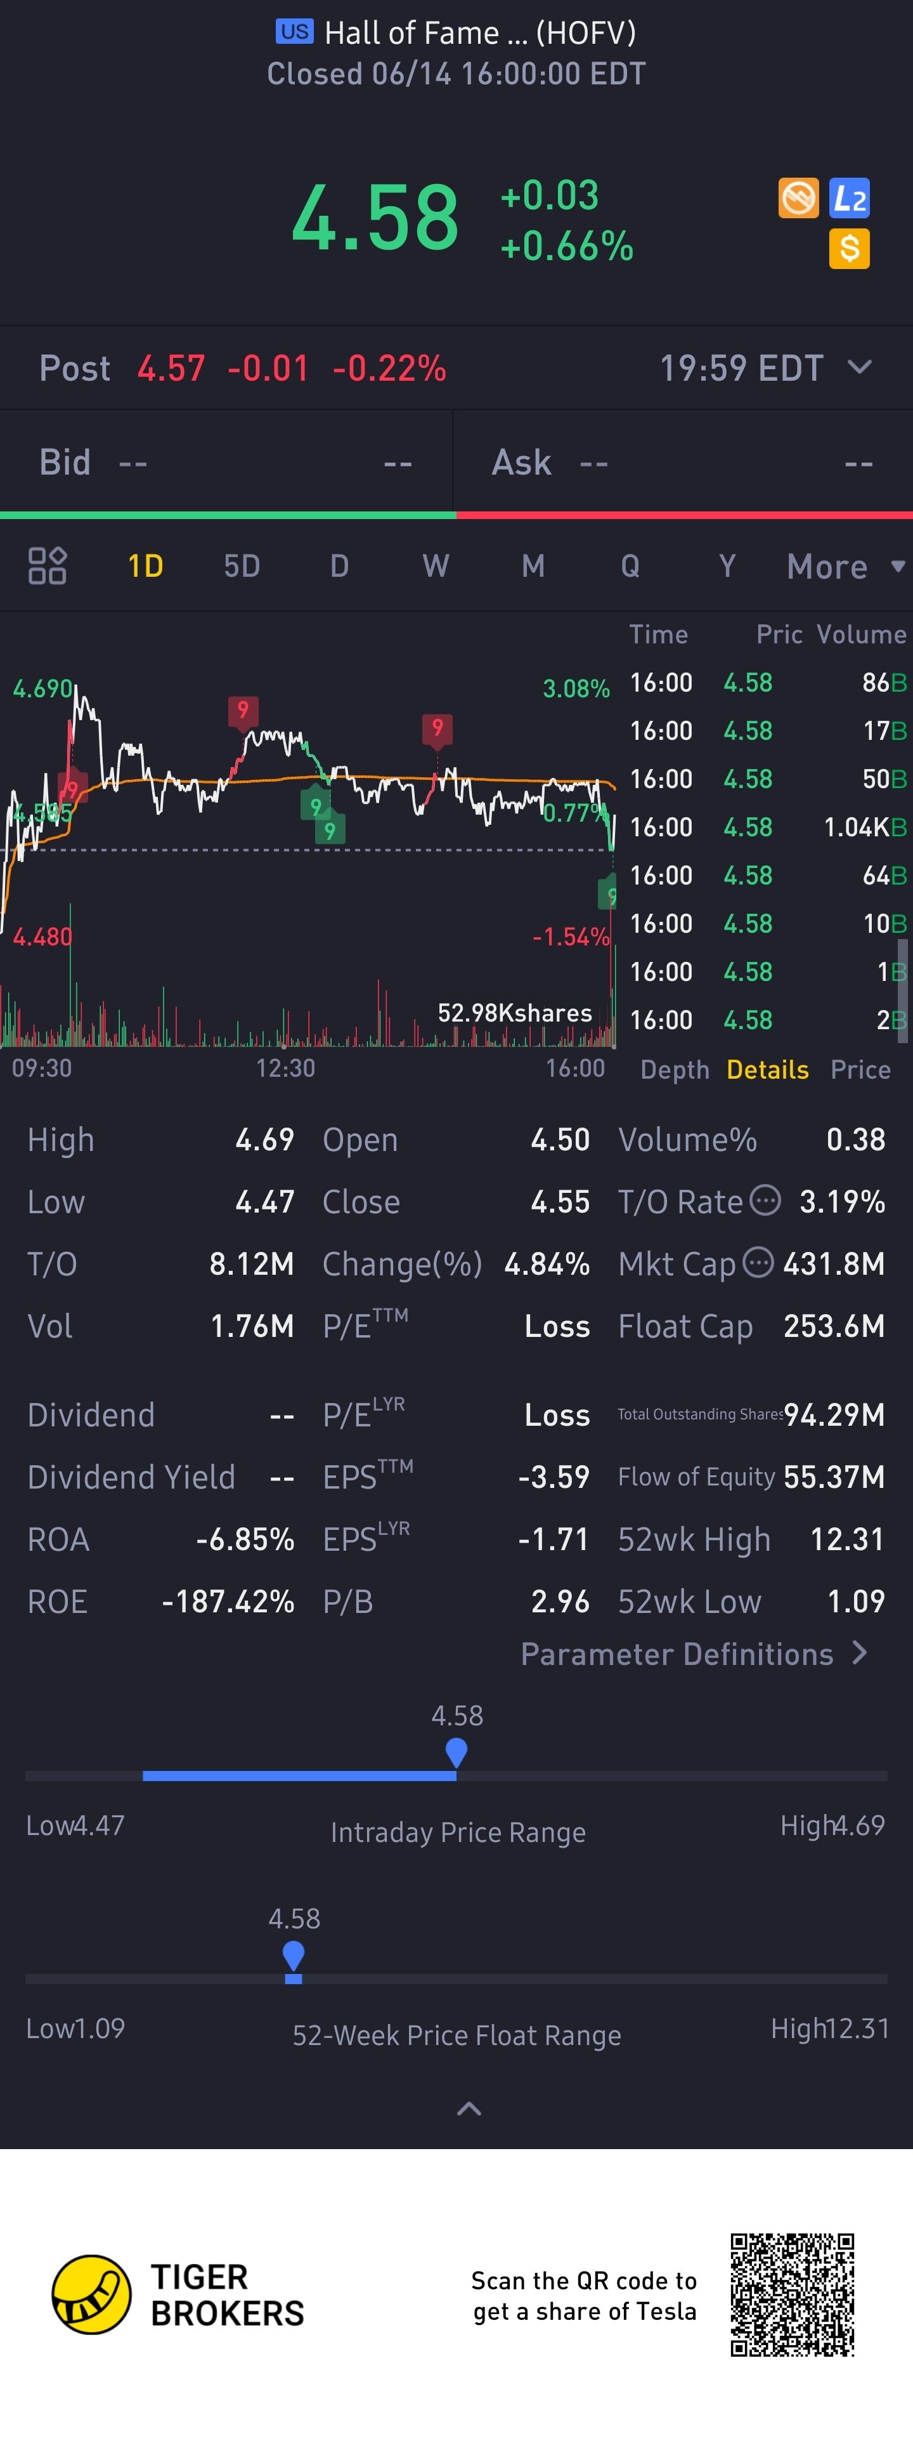Tap the yellow dollar sign icon
The height and width of the screenshot is (2441, 913).
(x=848, y=249)
